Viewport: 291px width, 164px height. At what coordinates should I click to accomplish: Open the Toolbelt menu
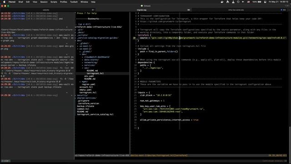coord(74,2)
